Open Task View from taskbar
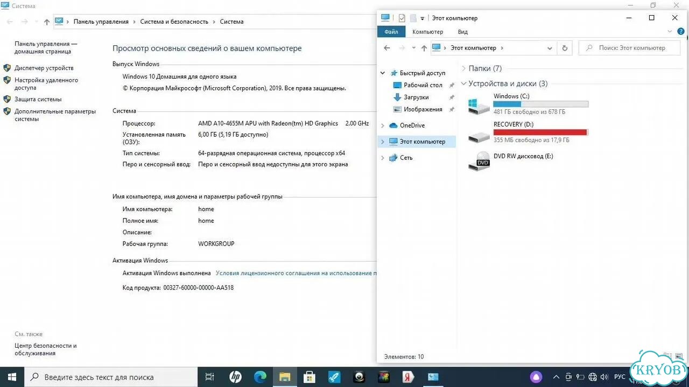 click(x=210, y=377)
